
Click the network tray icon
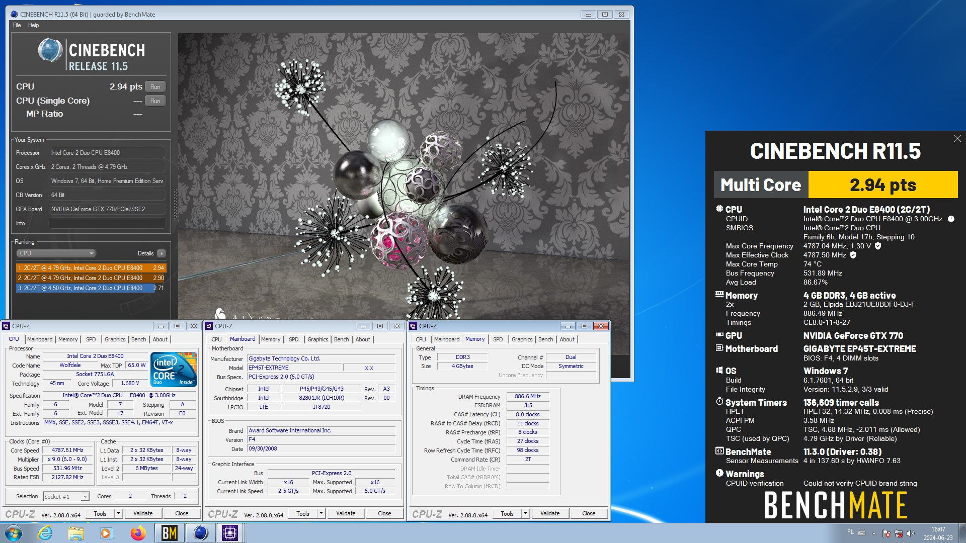[x=898, y=533]
